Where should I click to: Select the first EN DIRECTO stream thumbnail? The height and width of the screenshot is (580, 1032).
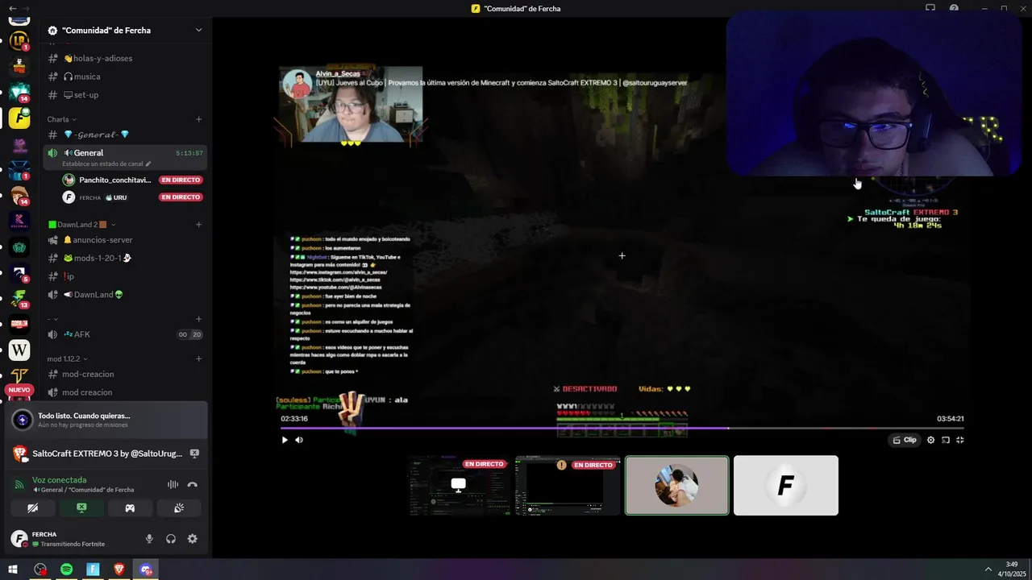coord(459,485)
